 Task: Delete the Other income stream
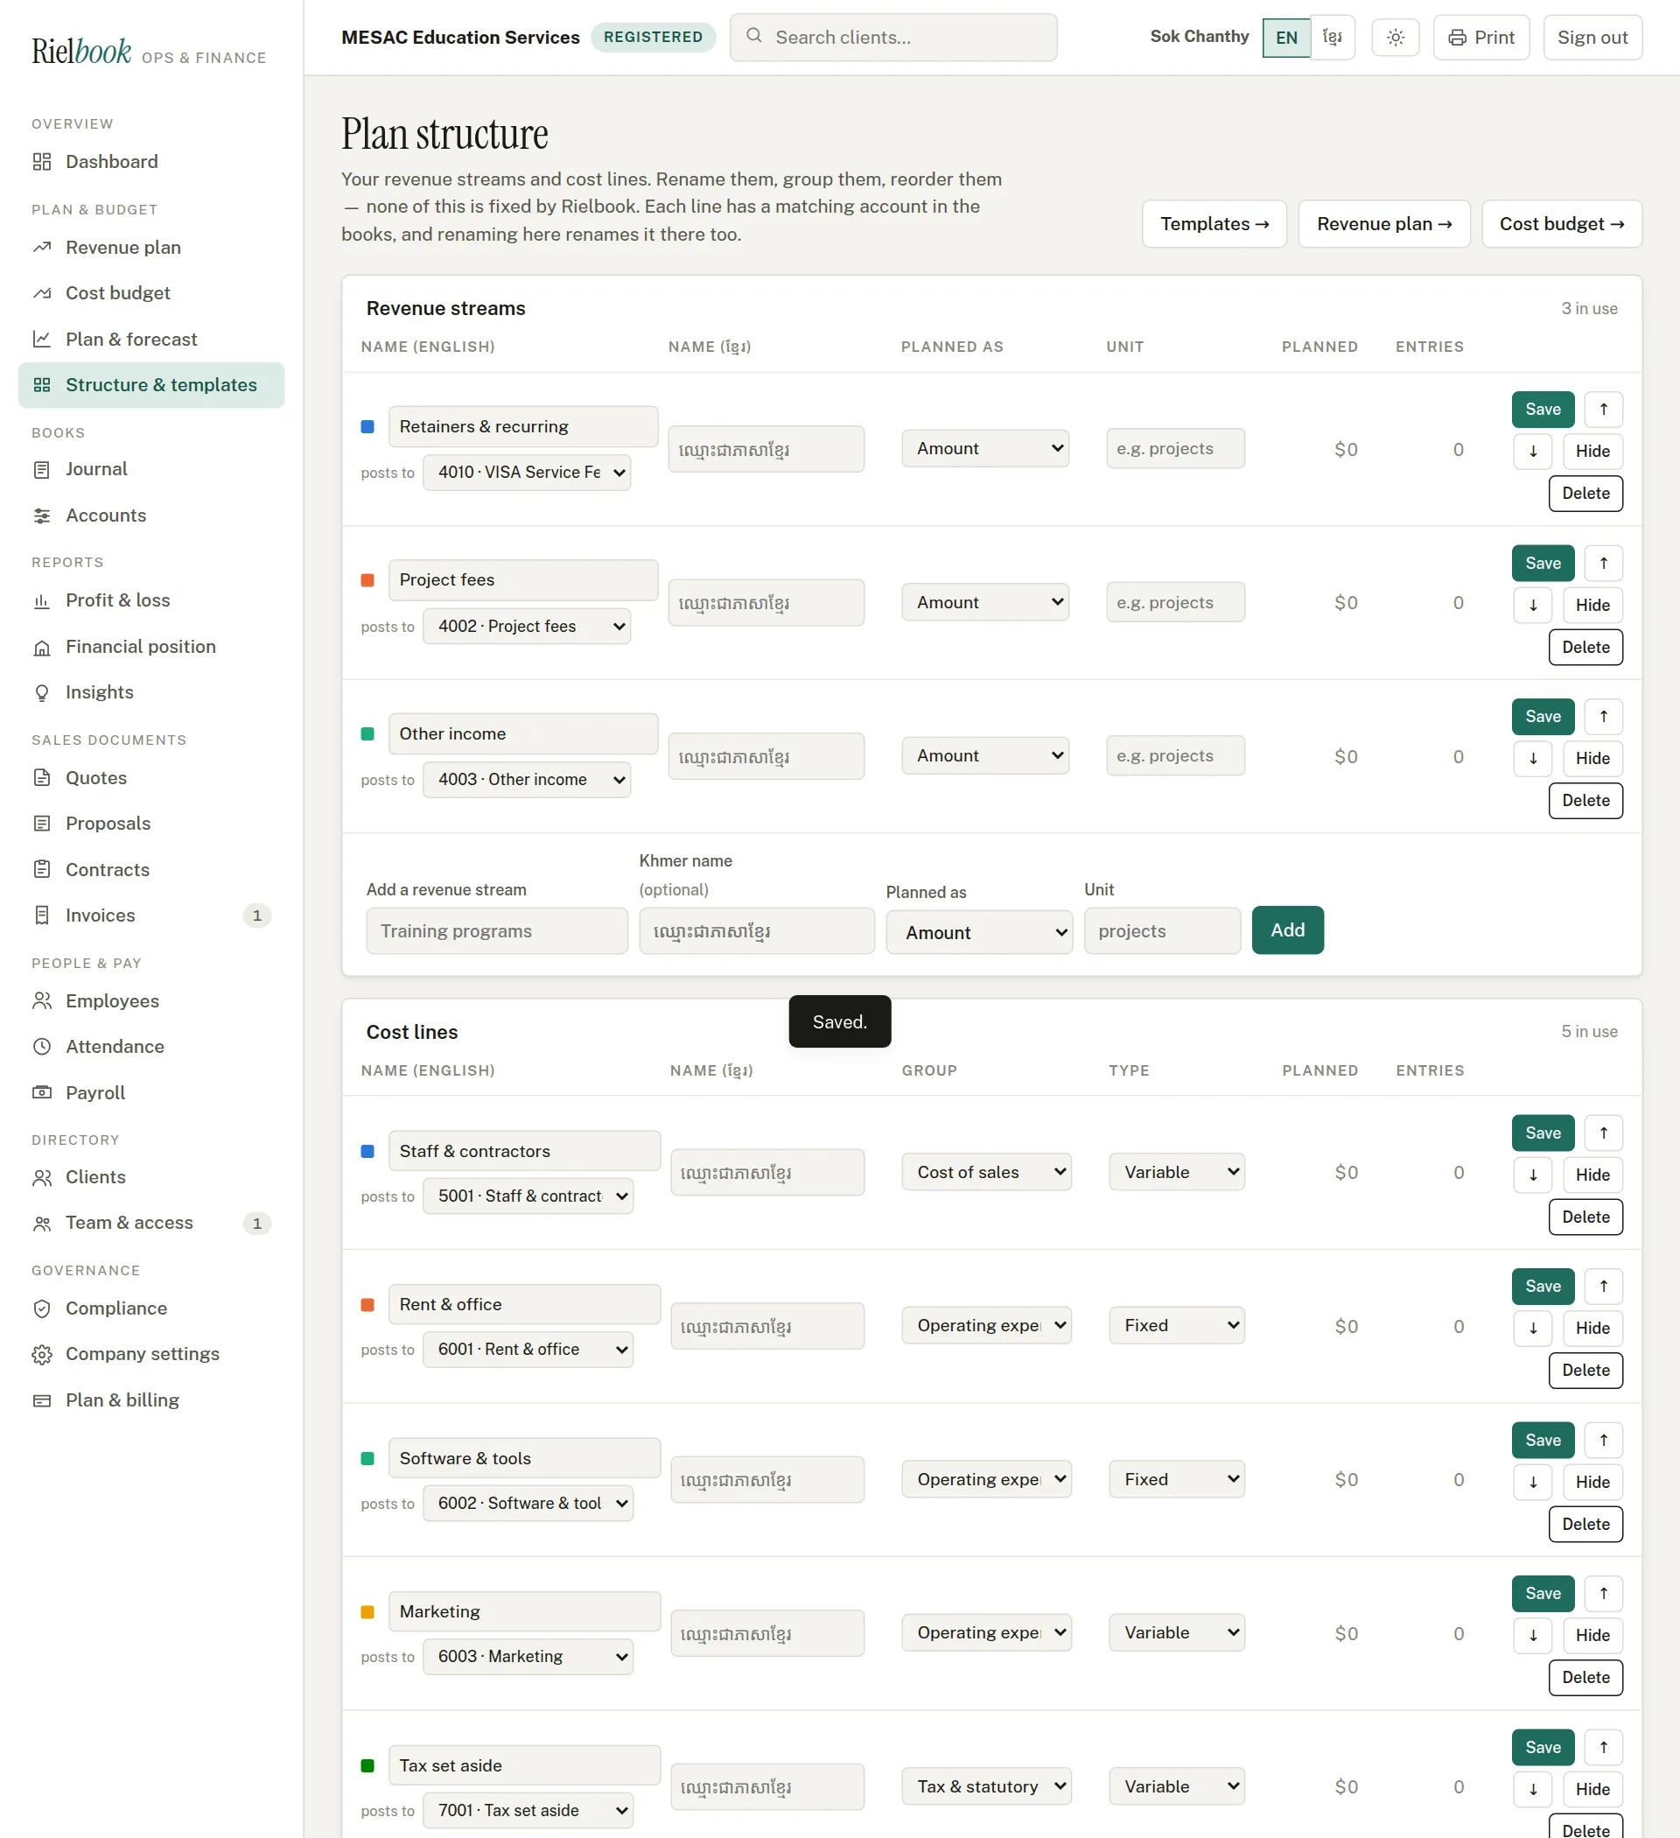pyautogui.click(x=1585, y=801)
